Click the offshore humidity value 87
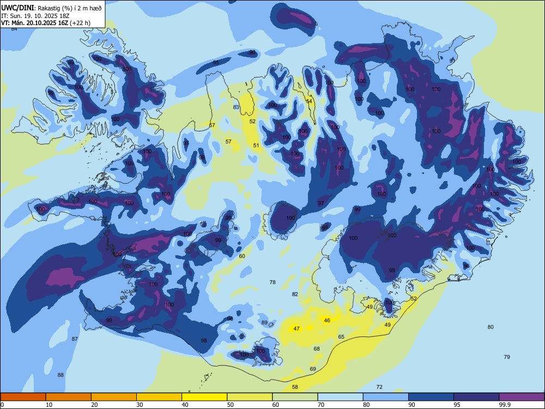This screenshot has width=545, height=409. coord(75,339)
